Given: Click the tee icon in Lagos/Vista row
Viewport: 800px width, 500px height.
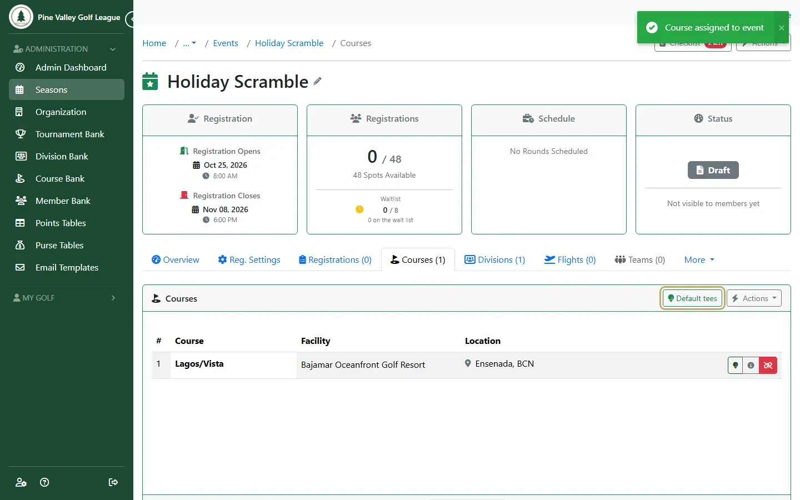Looking at the screenshot, I should point(736,365).
